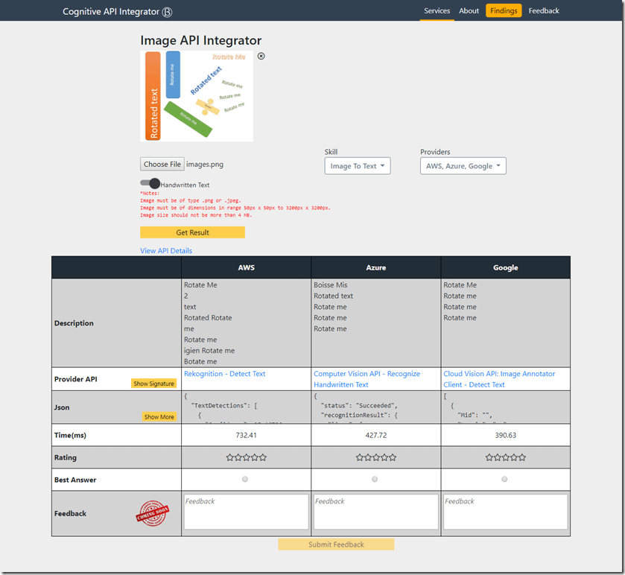Image resolution: width=625 pixels, height=575 pixels.
Task: Expand Json with Show More
Action: 159,417
